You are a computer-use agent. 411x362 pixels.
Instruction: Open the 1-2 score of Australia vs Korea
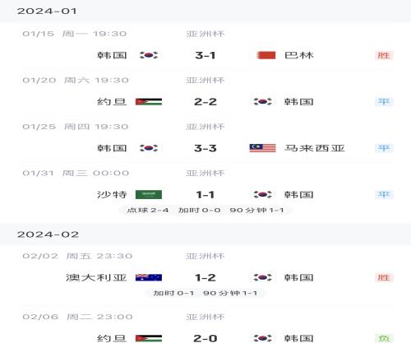coord(205,277)
